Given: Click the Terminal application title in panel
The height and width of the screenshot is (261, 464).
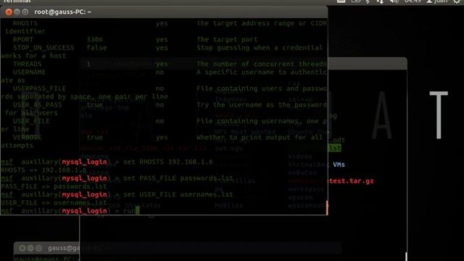Looking at the screenshot, I should (17, 1).
